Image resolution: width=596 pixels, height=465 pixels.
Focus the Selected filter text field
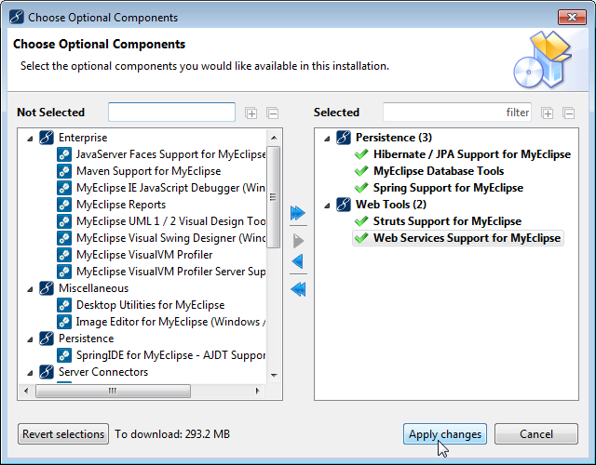coord(456,113)
